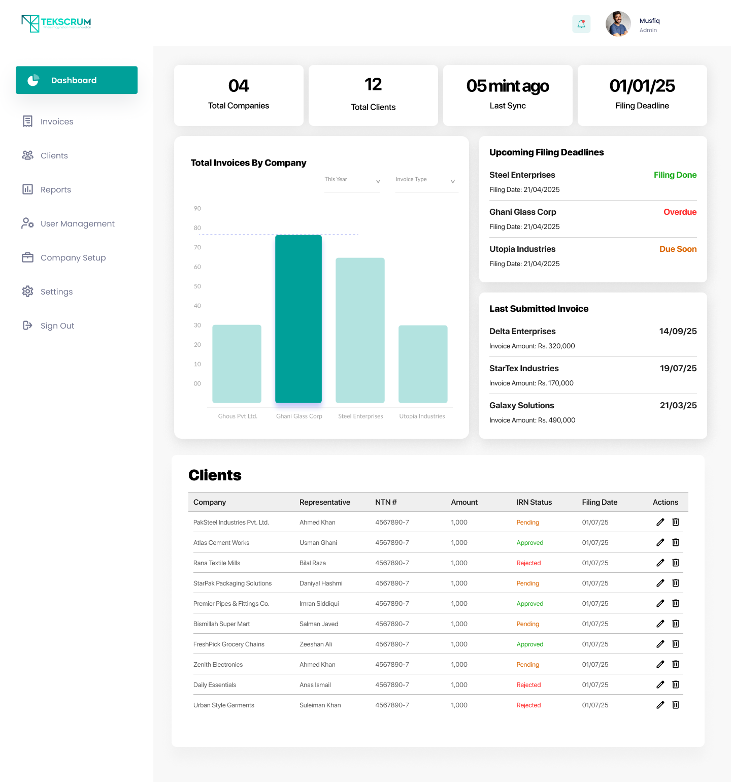Edit the Daily Essentials client entry

(660, 685)
